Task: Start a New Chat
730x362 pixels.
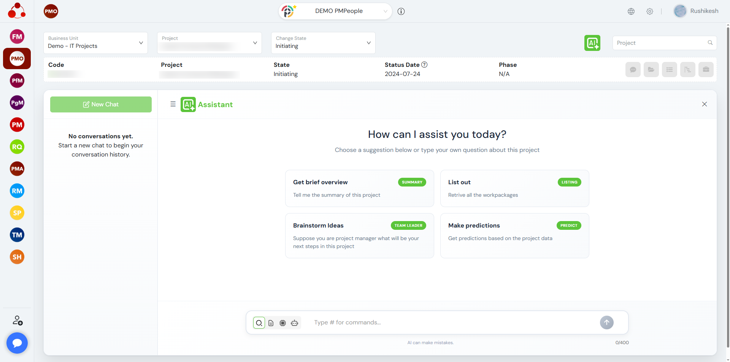Action: (101, 104)
